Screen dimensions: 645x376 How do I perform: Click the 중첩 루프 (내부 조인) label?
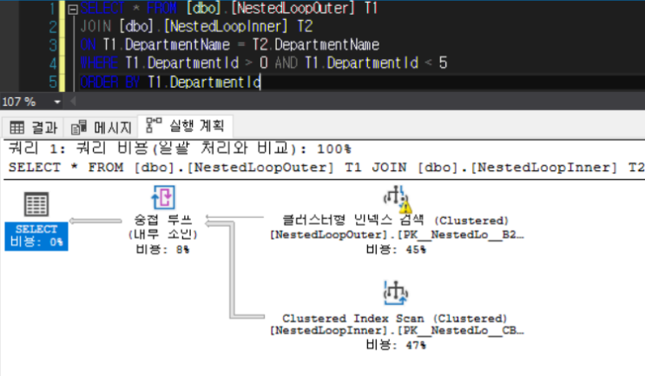pyautogui.click(x=163, y=227)
